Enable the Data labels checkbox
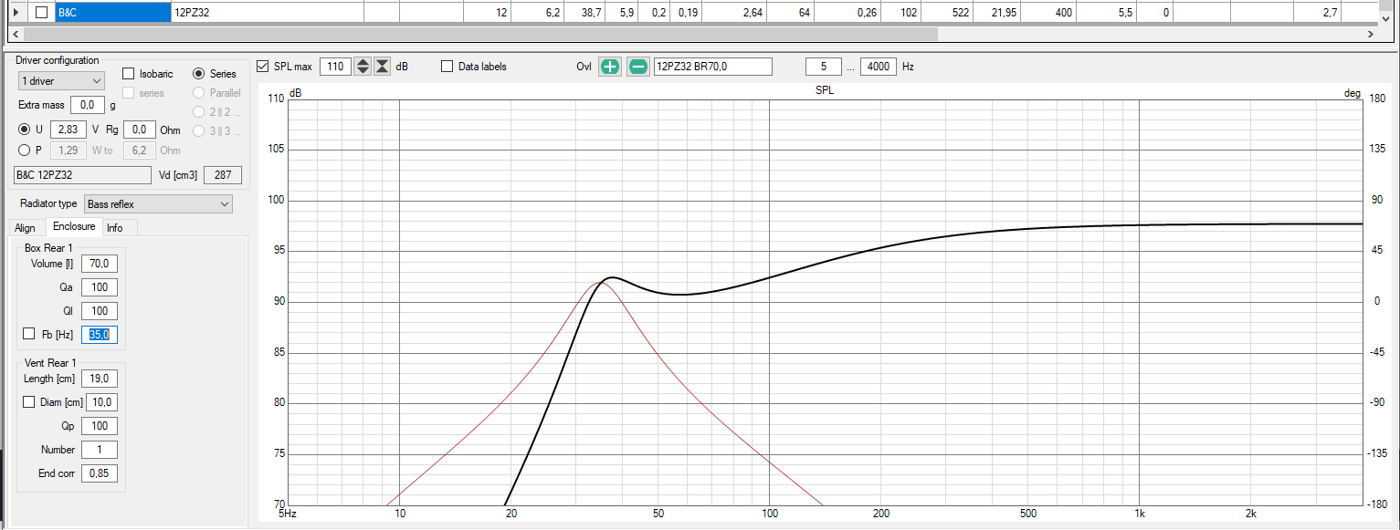1400x530 pixels. pyautogui.click(x=447, y=67)
